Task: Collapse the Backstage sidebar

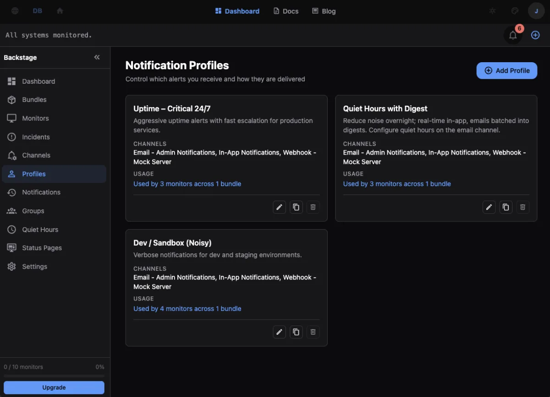Action: [x=97, y=57]
